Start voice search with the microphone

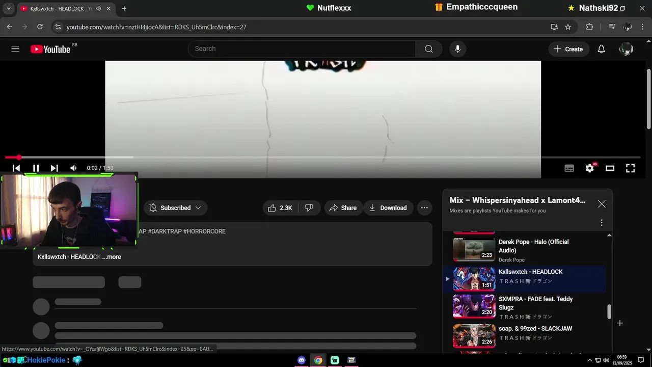click(457, 49)
